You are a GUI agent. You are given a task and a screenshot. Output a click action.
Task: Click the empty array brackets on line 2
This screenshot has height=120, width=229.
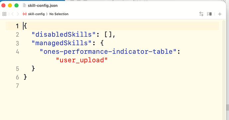tap(108, 35)
